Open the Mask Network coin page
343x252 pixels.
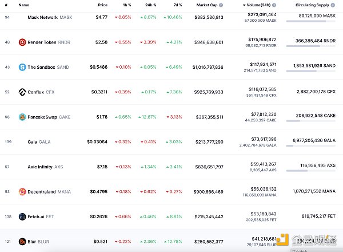[42, 17]
